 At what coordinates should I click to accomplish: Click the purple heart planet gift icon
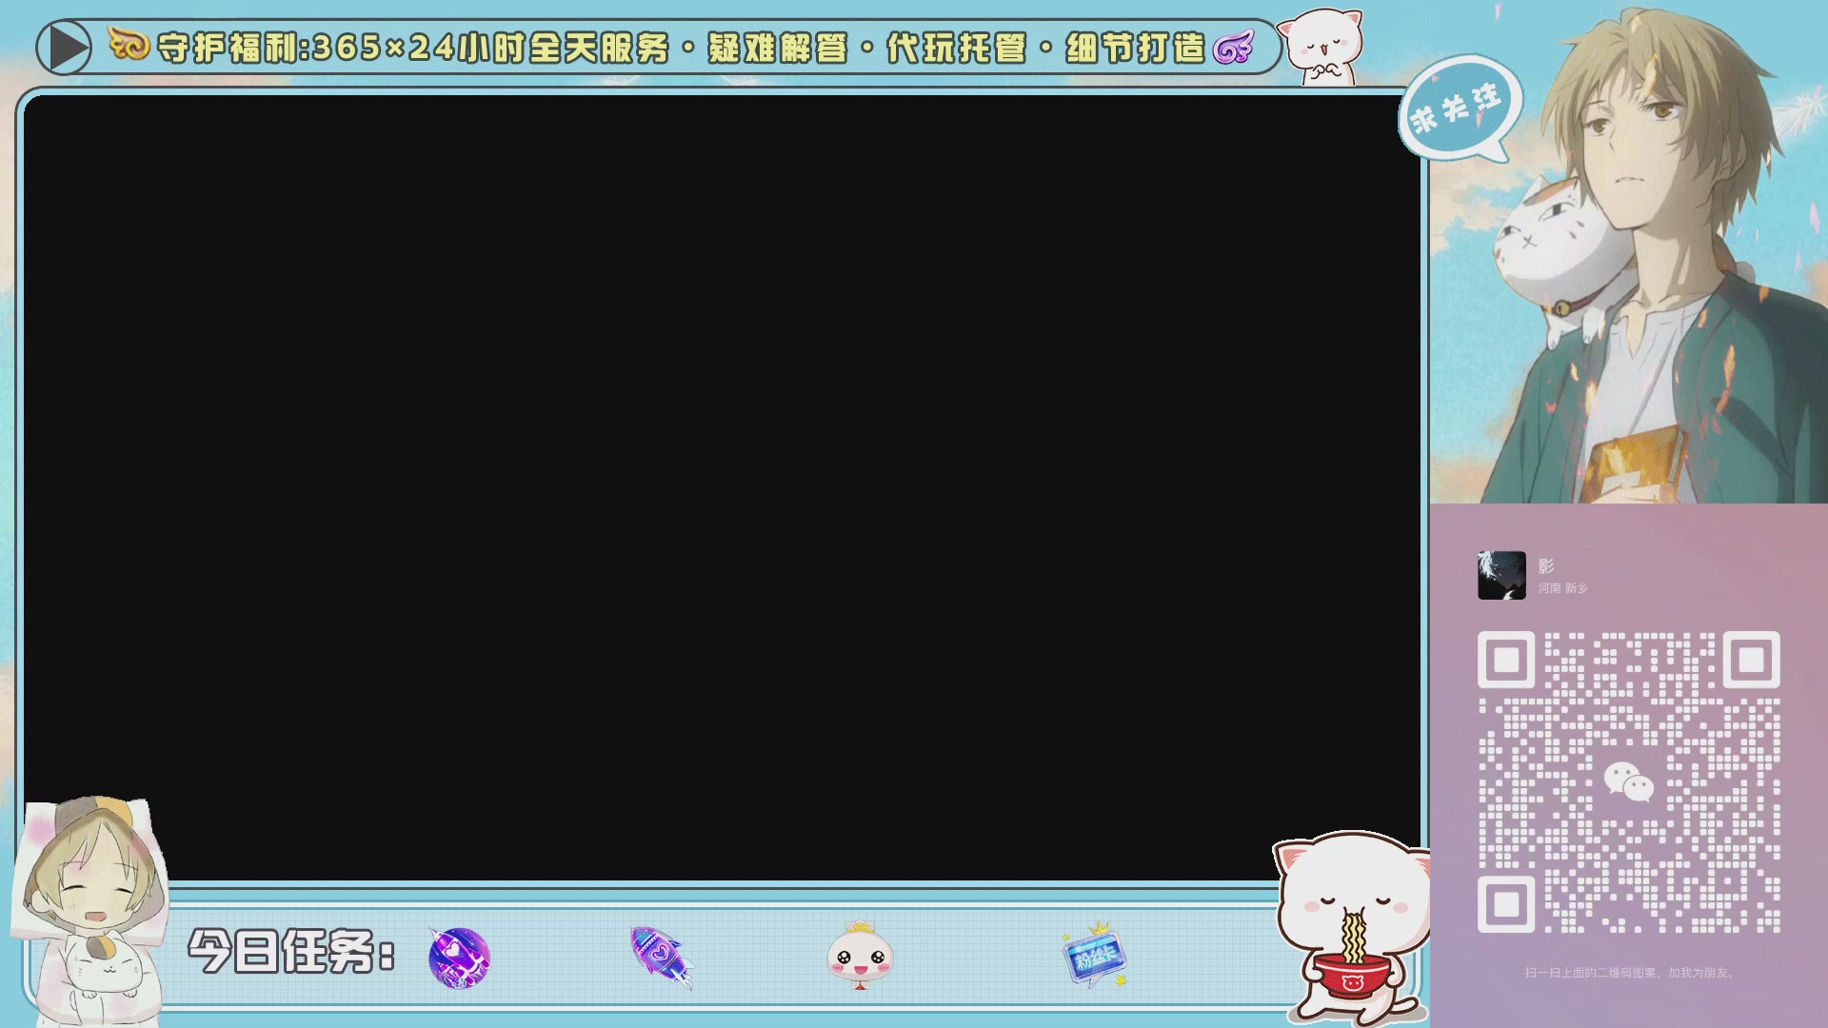460,958
